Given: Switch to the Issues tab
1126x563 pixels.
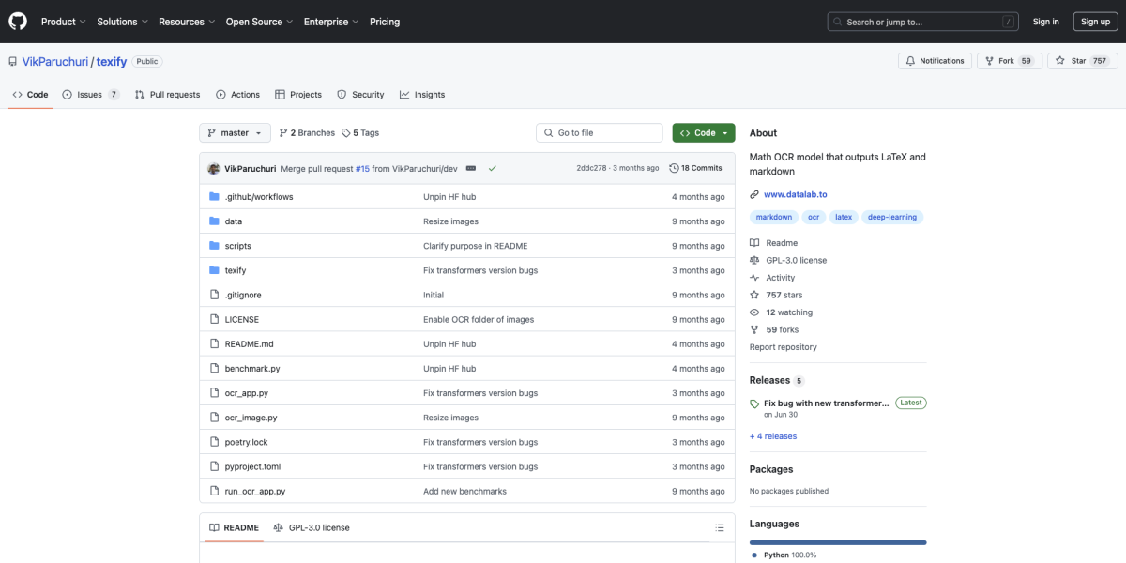Looking at the screenshot, I should (x=90, y=95).
